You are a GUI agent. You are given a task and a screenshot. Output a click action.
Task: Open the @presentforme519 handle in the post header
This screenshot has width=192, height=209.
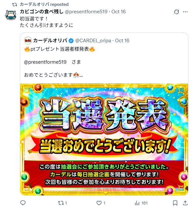pyautogui.click(x=86, y=12)
